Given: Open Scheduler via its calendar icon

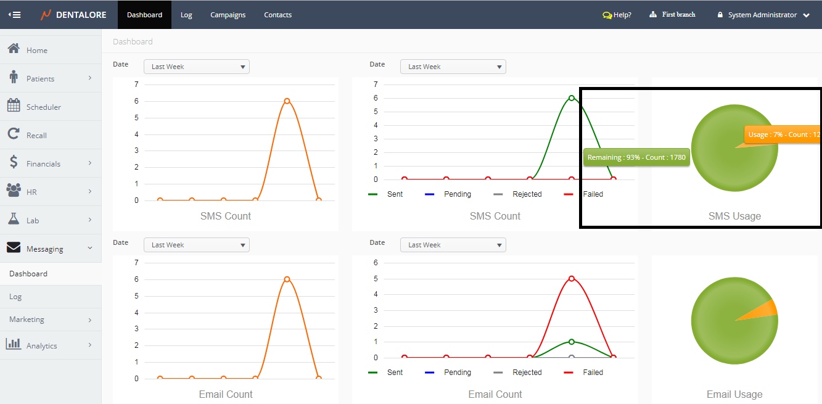Looking at the screenshot, I should click(x=14, y=105).
